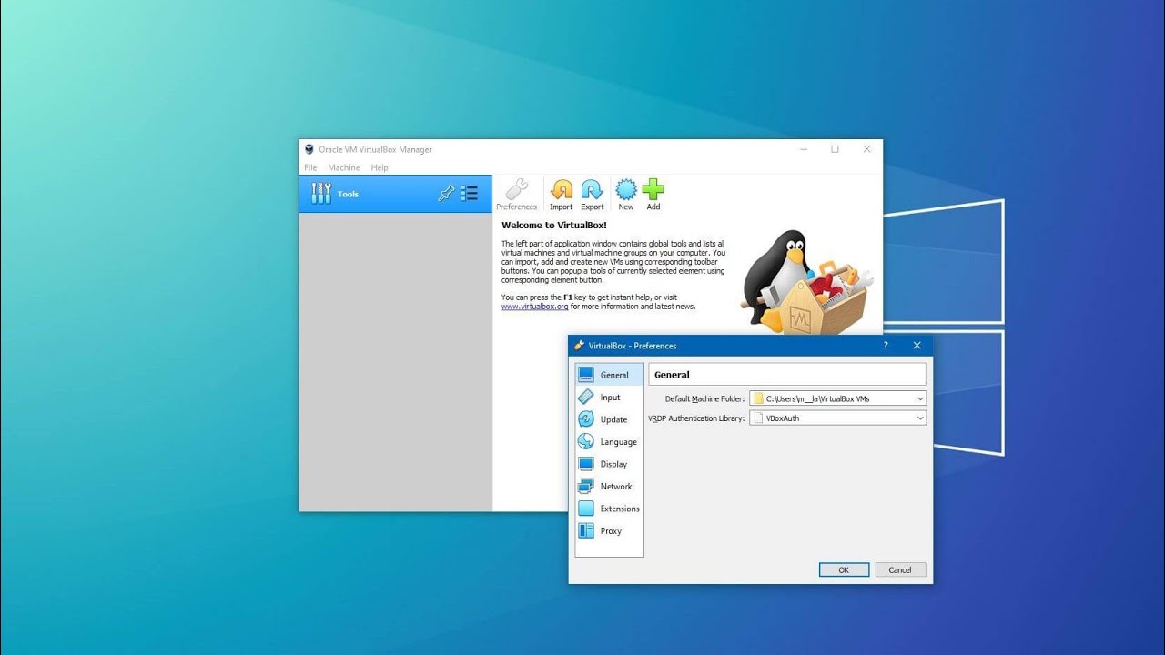The width and height of the screenshot is (1165, 655).
Task: Click the help question mark in Preferences title bar
Action: pyautogui.click(x=886, y=346)
